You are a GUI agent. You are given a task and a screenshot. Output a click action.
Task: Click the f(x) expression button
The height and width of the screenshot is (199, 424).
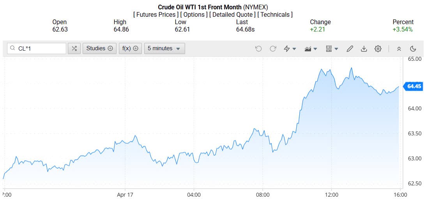pyautogui.click(x=130, y=49)
